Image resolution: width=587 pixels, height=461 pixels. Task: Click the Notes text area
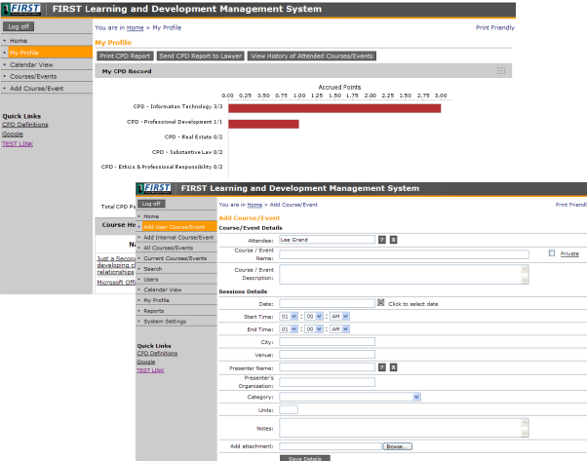(404, 428)
